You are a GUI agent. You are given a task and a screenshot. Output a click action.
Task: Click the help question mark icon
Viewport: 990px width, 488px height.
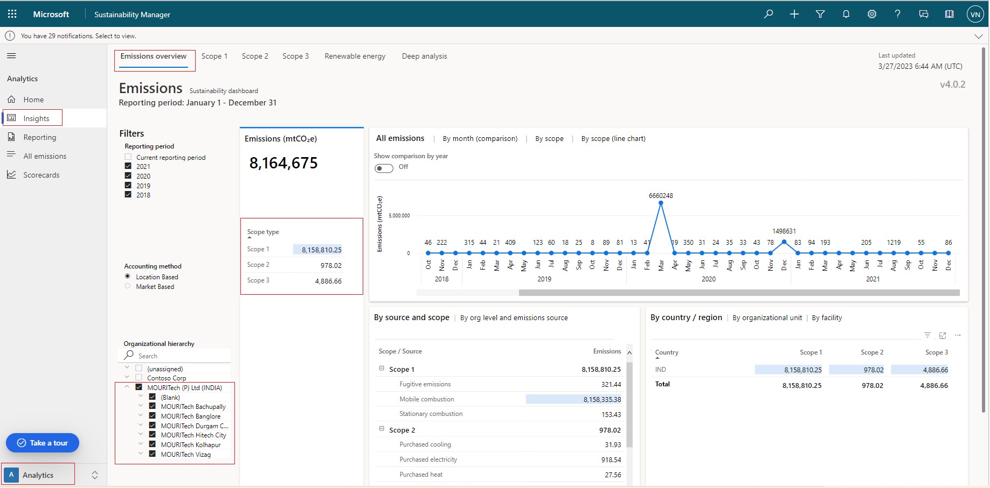[897, 14]
